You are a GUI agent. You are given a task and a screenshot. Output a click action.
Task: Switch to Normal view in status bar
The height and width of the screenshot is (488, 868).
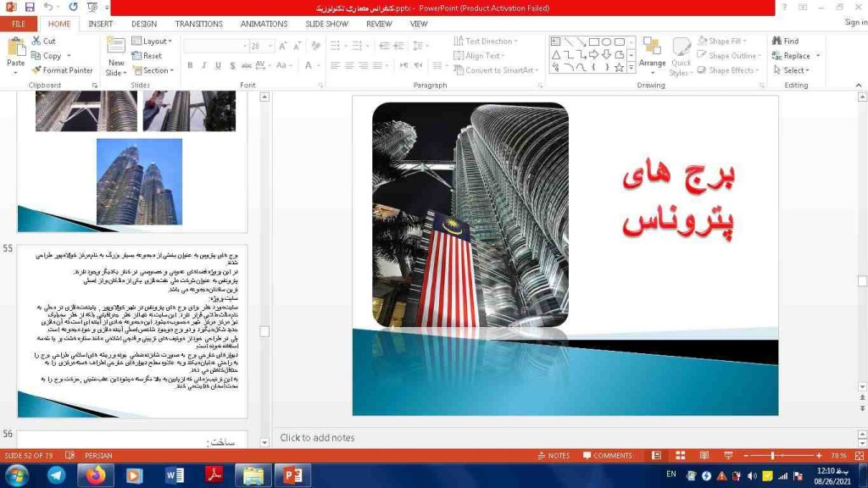(x=657, y=455)
